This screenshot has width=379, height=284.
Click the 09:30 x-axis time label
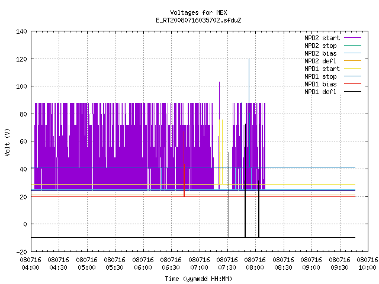339,267
